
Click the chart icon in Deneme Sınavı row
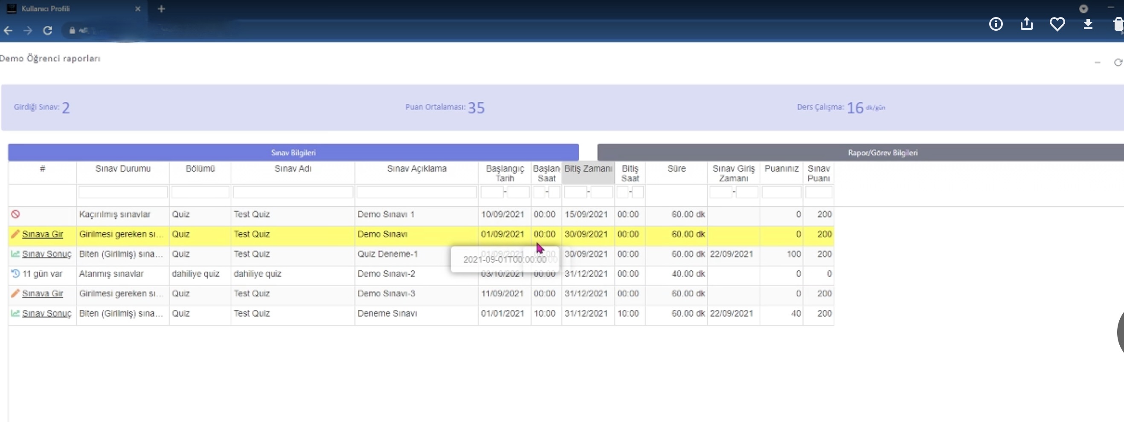15,313
